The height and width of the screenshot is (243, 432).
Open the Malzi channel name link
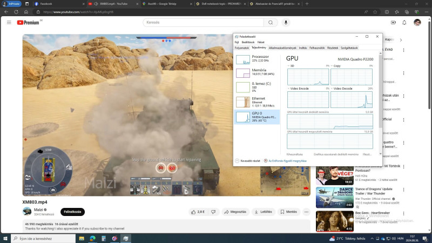point(38,210)
